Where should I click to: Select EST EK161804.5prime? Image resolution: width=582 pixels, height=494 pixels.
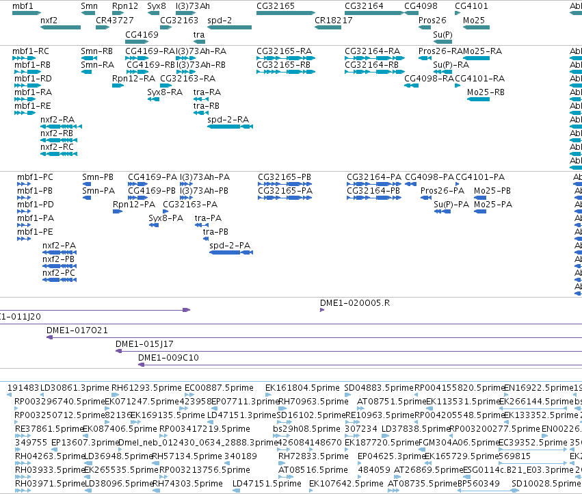point(302,388)
